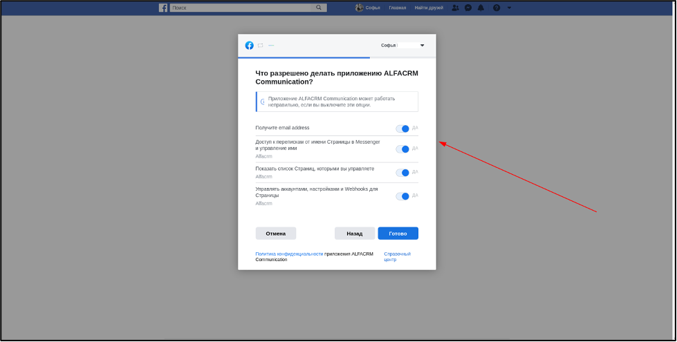Open the help question mark icon

[x=497, y=8]
